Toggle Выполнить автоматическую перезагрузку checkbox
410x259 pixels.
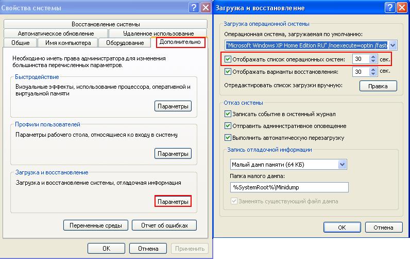228,137
